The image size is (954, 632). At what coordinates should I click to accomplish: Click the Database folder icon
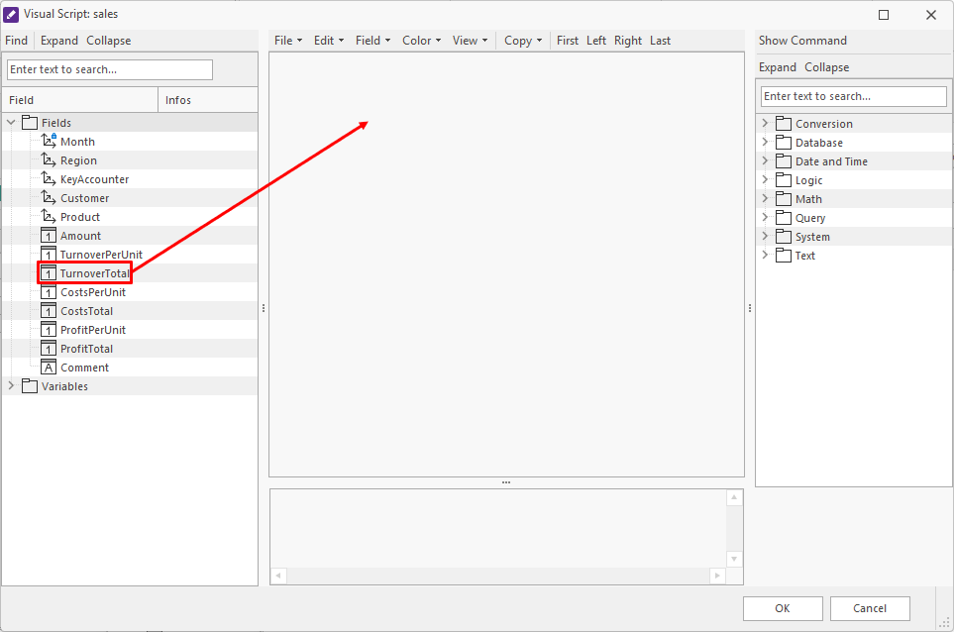point(784,143)
